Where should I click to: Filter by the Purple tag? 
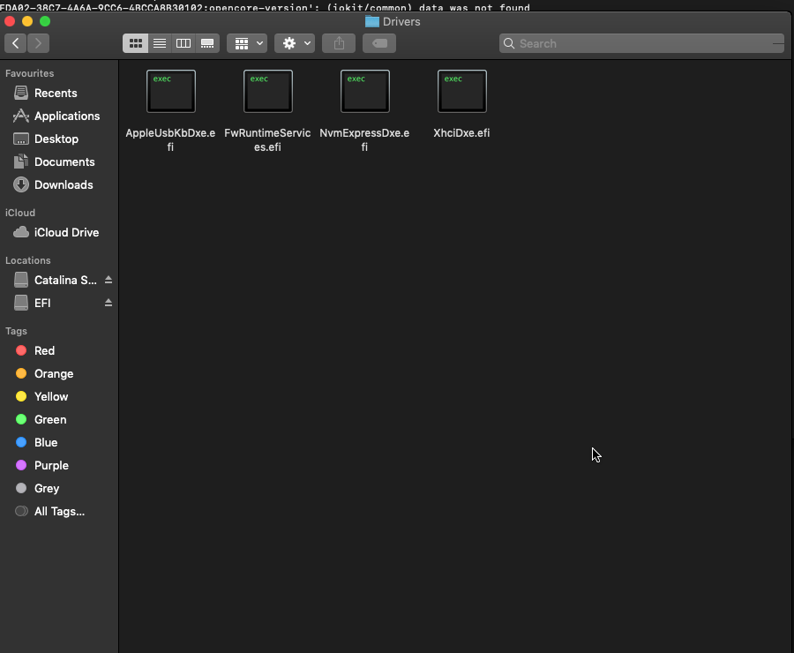click(x=59, y=466)
